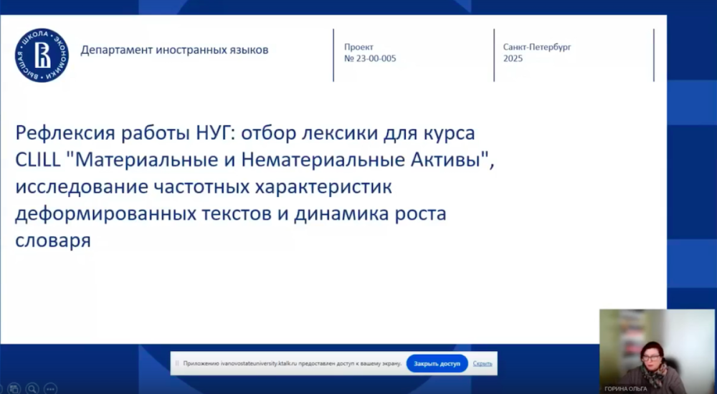Open the three-dots more options slideshow icon
Image resolution: width=717 pixels, height=394 pixels.
(x=50, y=388)
